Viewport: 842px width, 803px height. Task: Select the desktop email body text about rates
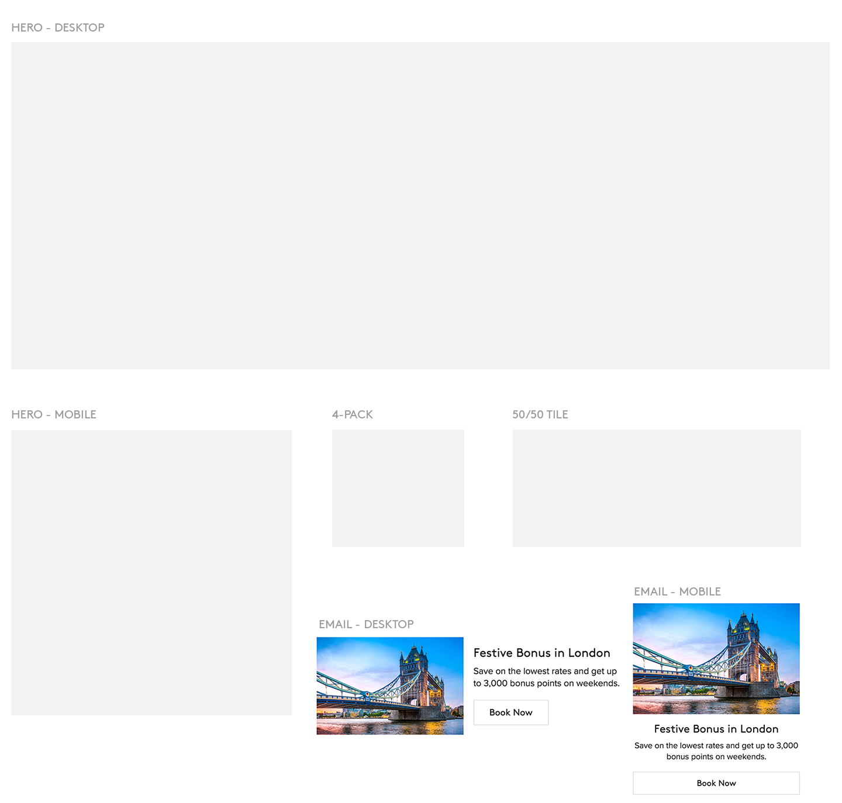point(546,677)
